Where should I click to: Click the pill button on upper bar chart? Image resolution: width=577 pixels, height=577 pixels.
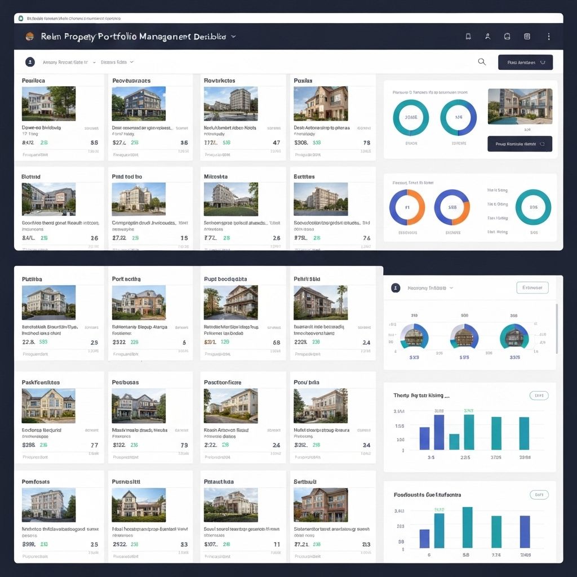pyautogui.click(x=539, y=396)
